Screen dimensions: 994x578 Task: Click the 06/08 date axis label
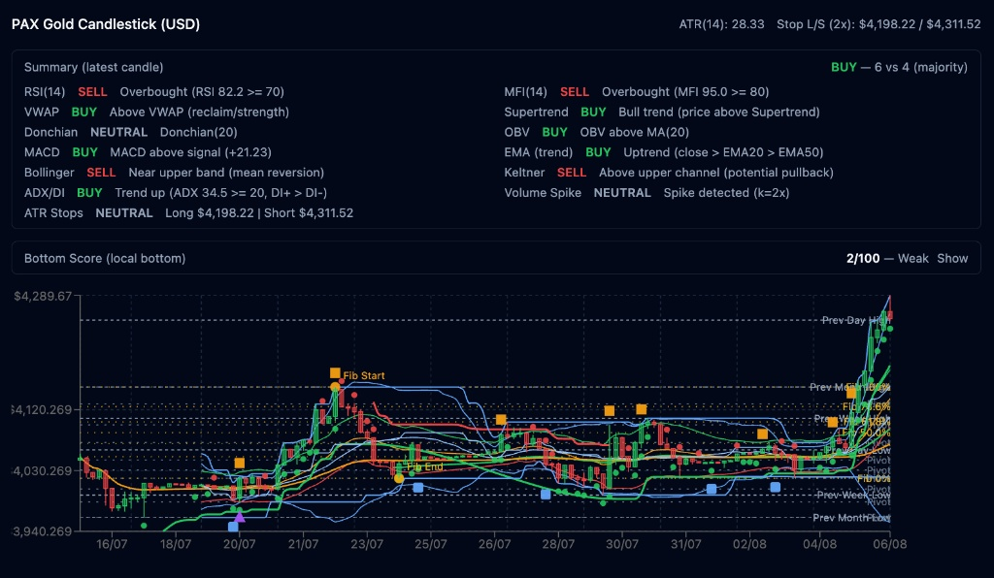[890, 544]
